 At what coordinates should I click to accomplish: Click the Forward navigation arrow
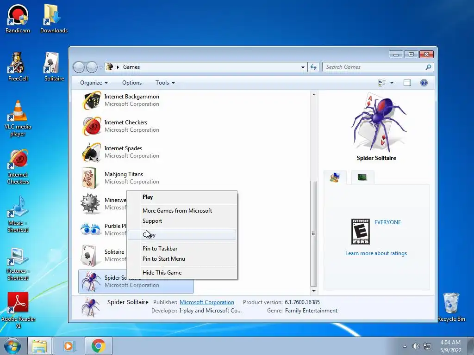point(92,67)
